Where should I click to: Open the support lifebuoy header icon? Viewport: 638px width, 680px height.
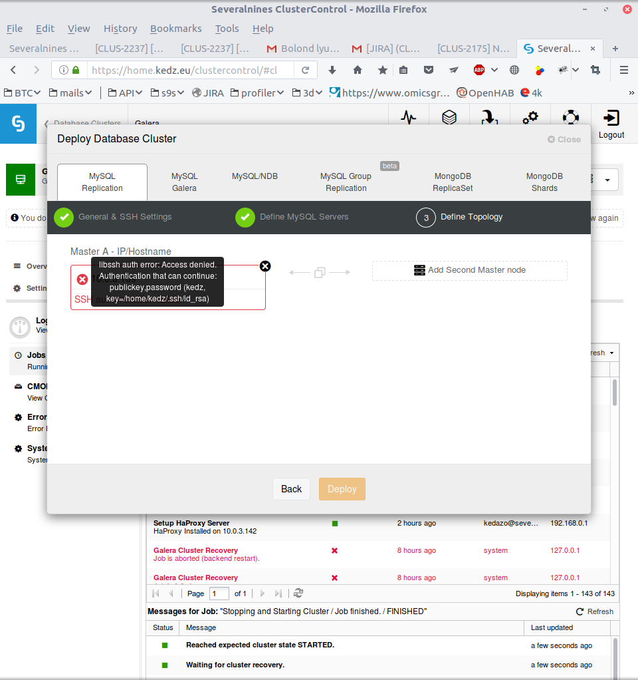[x=571, y=118]
